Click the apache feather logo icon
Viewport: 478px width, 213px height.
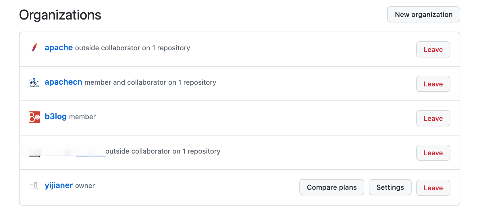[x=34, y=48]
